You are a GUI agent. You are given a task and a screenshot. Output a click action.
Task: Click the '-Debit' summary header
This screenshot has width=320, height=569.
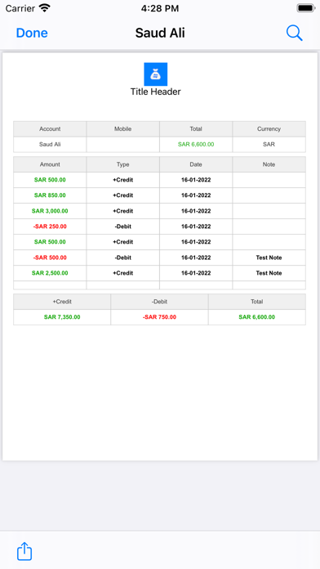tap(159, 302)
